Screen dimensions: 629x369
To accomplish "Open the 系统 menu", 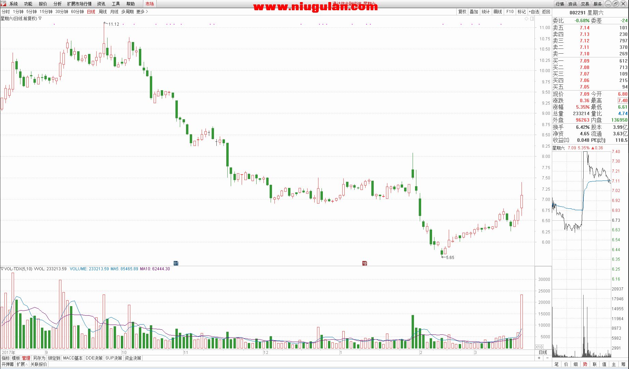I will click(14, 4).
